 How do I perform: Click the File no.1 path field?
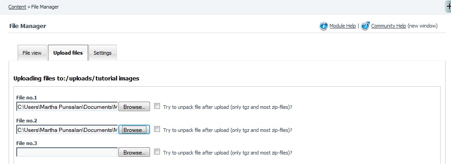tap(67, 107)
